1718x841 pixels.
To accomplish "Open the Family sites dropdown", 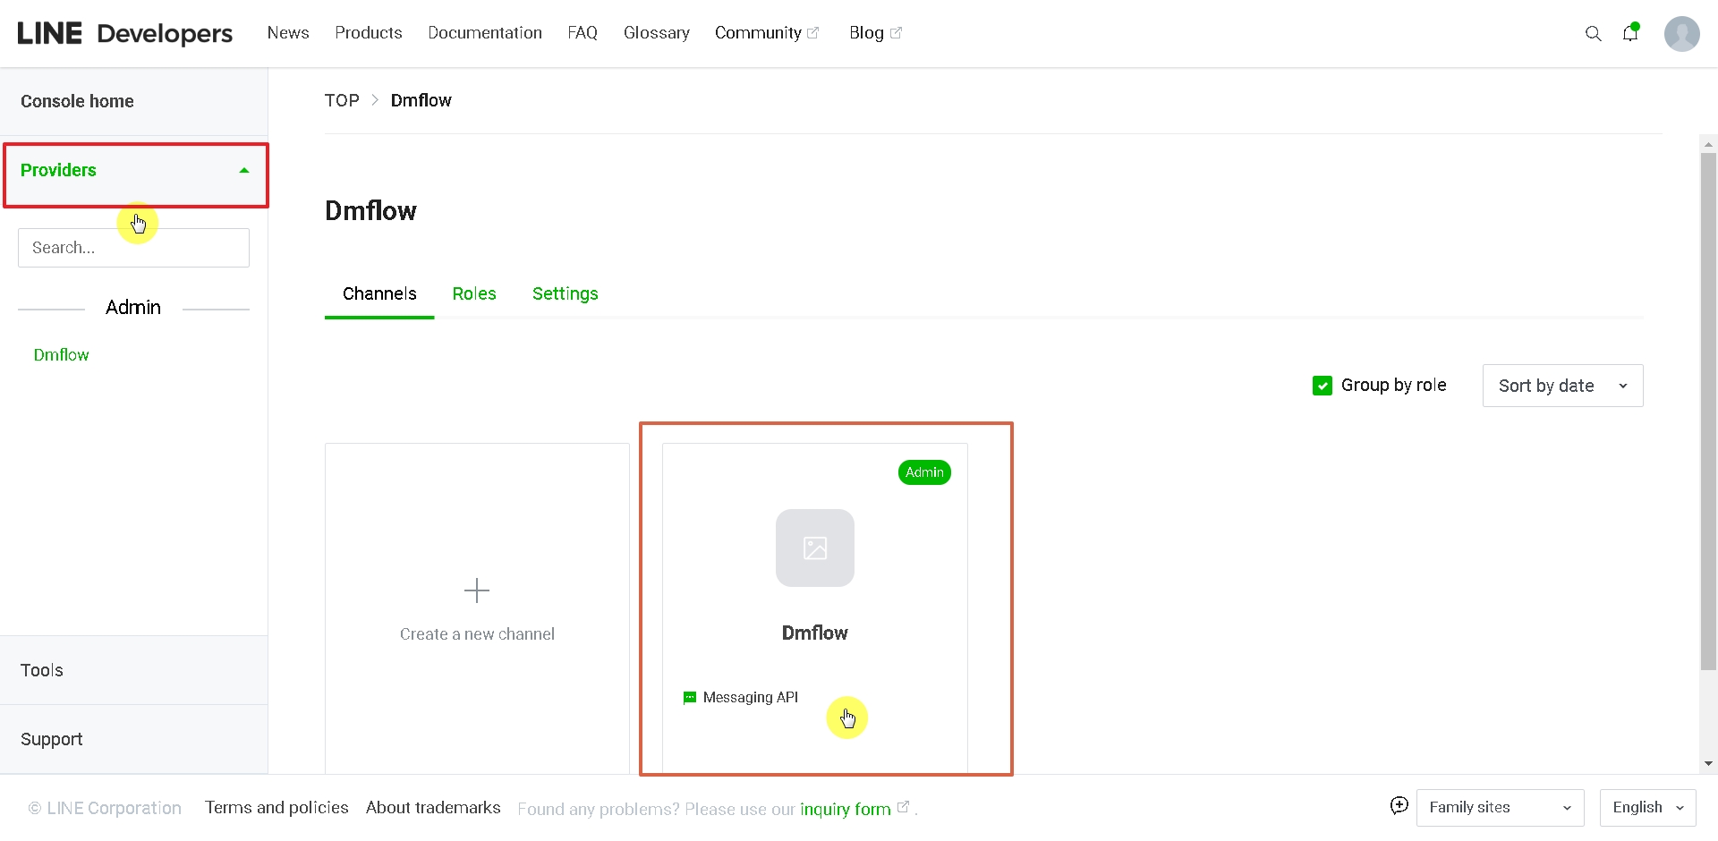I will pos(1500,807).
